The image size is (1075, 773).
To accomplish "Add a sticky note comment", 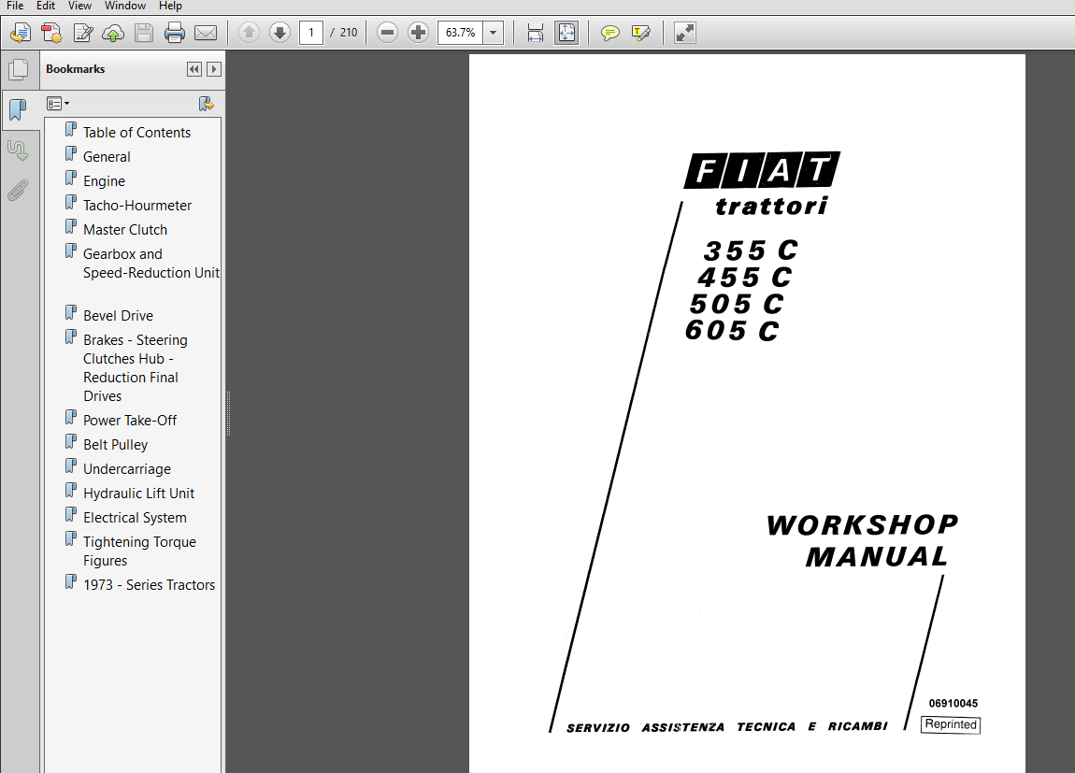I will [x=610, y=32].
